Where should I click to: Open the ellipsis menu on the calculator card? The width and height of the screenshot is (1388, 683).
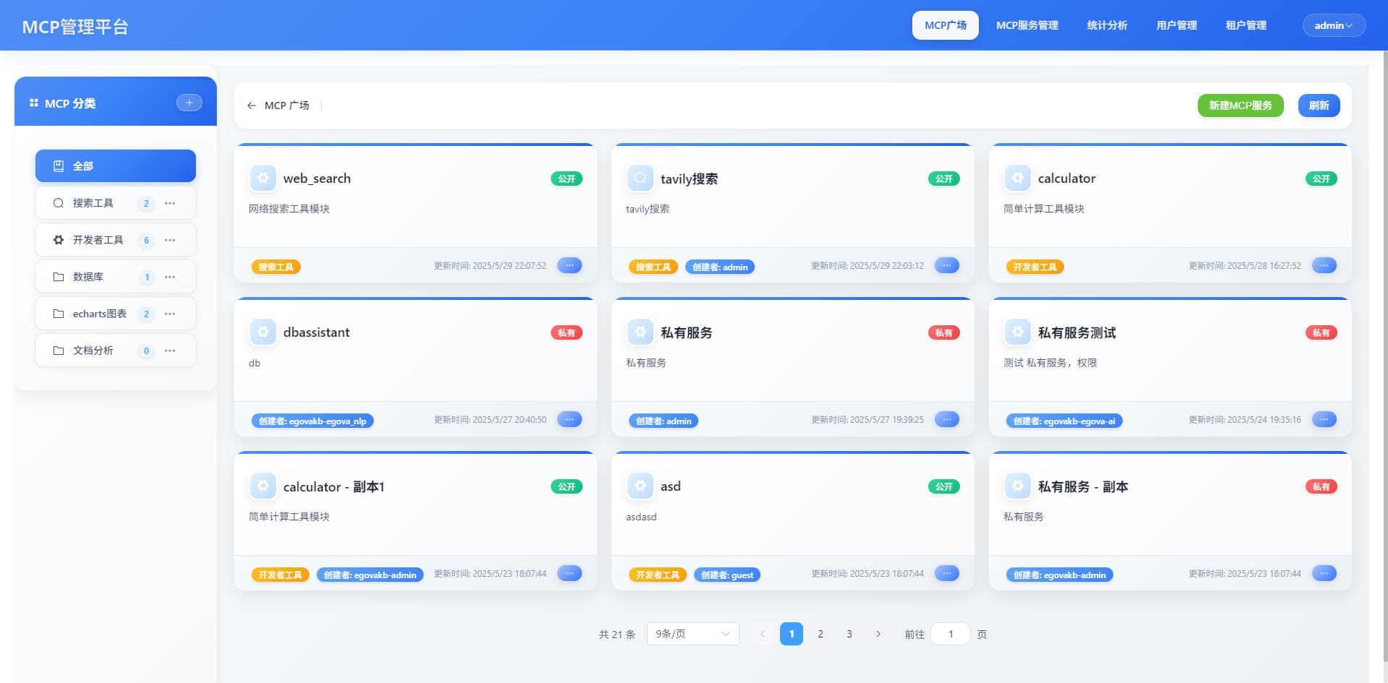point(1324,265)
